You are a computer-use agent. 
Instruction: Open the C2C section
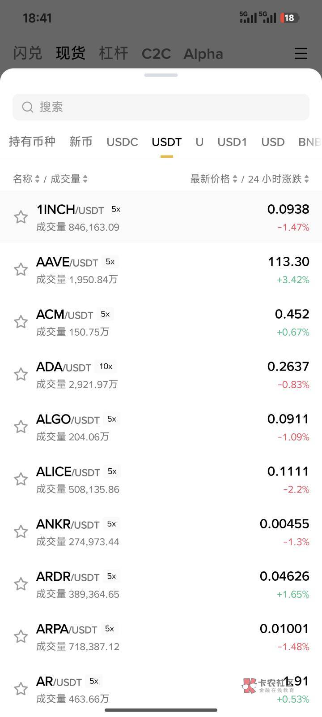(156, 54)
